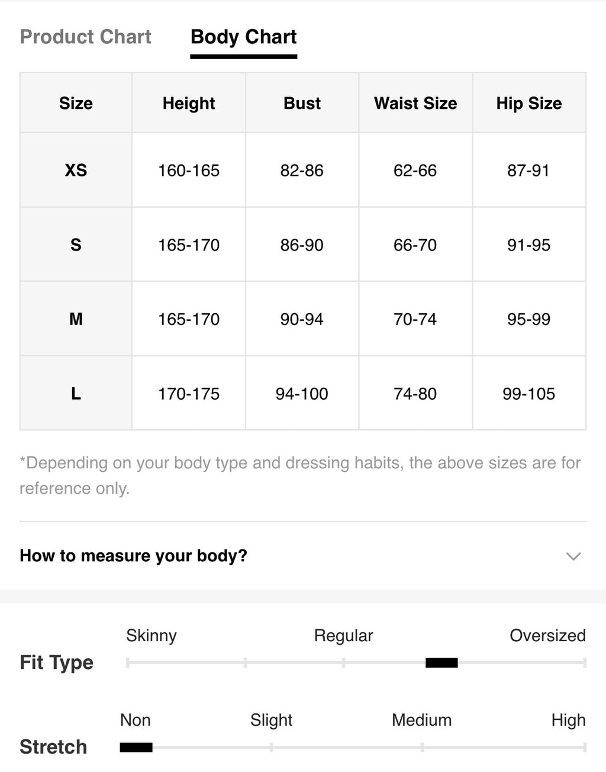The height and width of the screenshot is (772, 606).
Task: Select the M size row label
Action: (76, 319)
